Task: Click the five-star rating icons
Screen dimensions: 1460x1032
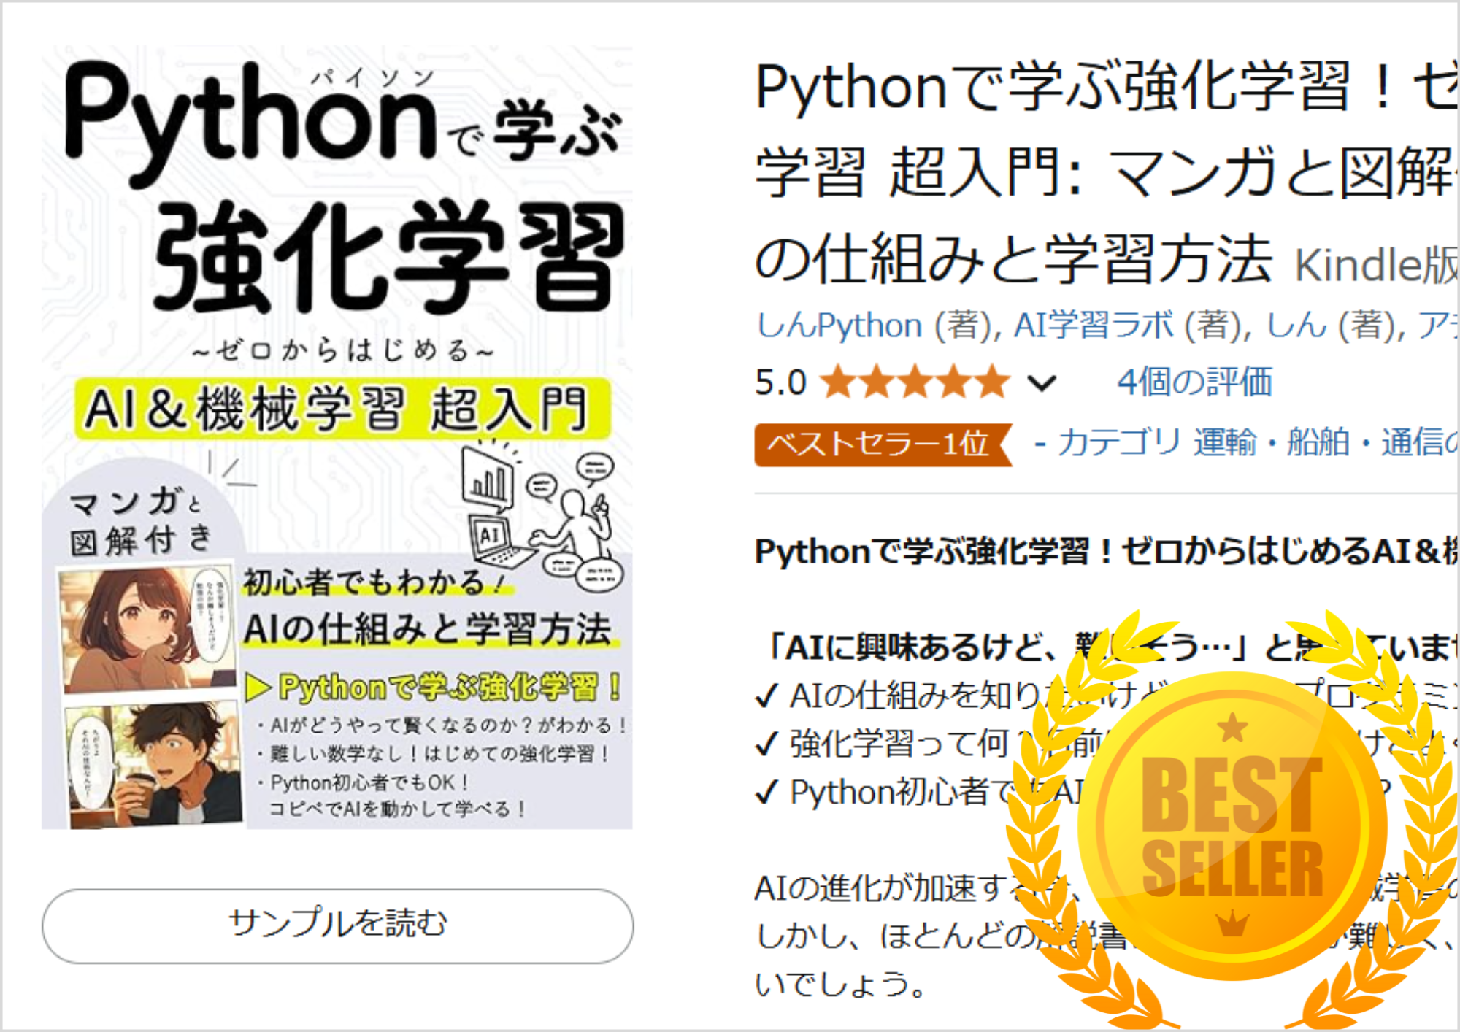Action: click(915, 382)
